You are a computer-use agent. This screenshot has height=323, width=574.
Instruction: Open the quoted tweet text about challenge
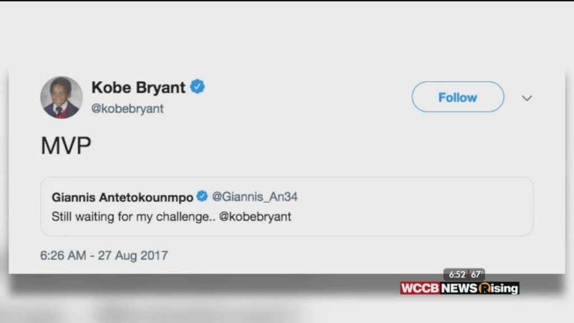(x=172, y=217)
